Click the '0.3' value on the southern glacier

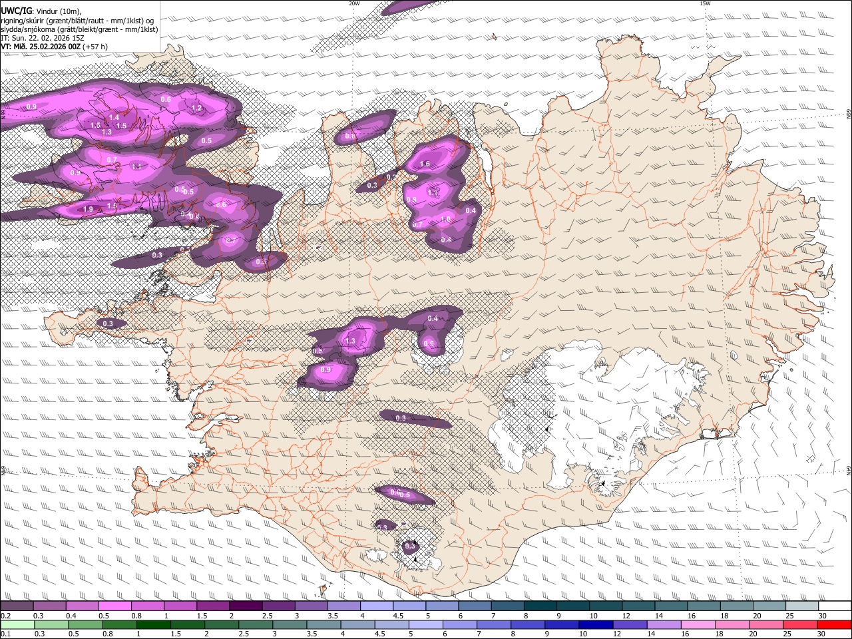pyautogui.click(x=410, y=546)
